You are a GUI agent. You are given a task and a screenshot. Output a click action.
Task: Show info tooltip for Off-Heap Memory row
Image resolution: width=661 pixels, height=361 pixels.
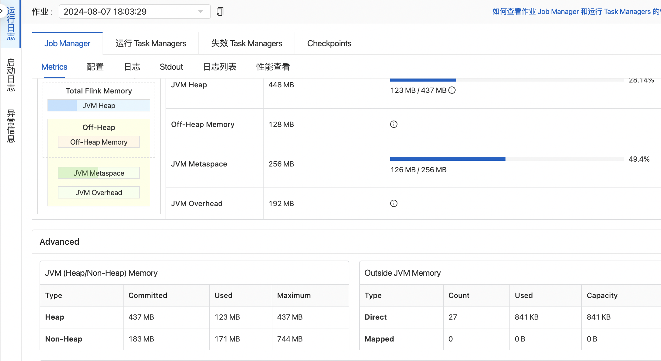point(394,124)
